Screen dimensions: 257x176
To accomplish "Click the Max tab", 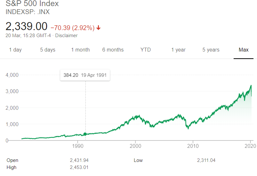I will pyautogui.click(x=244, y=50).
